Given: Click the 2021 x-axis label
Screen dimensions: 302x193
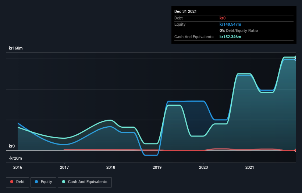Looking at the screenshot, I should [250, 167].
